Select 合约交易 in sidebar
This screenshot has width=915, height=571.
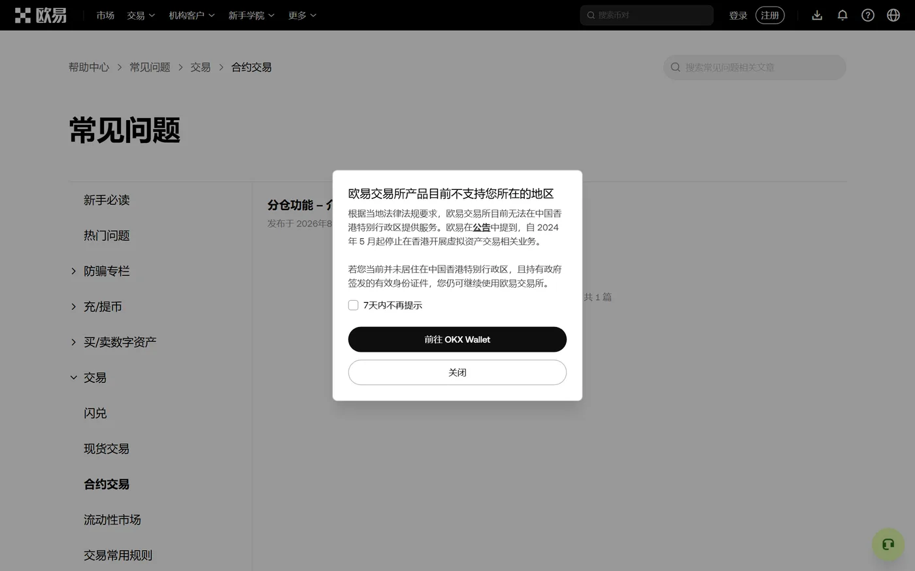pos(107,484)
